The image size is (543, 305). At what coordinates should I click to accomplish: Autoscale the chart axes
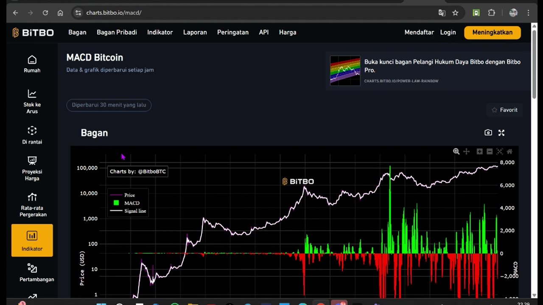(499, 151)
